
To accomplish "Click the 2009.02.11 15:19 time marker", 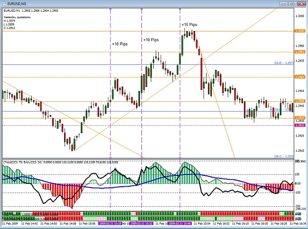I will [x=110, y=223].
